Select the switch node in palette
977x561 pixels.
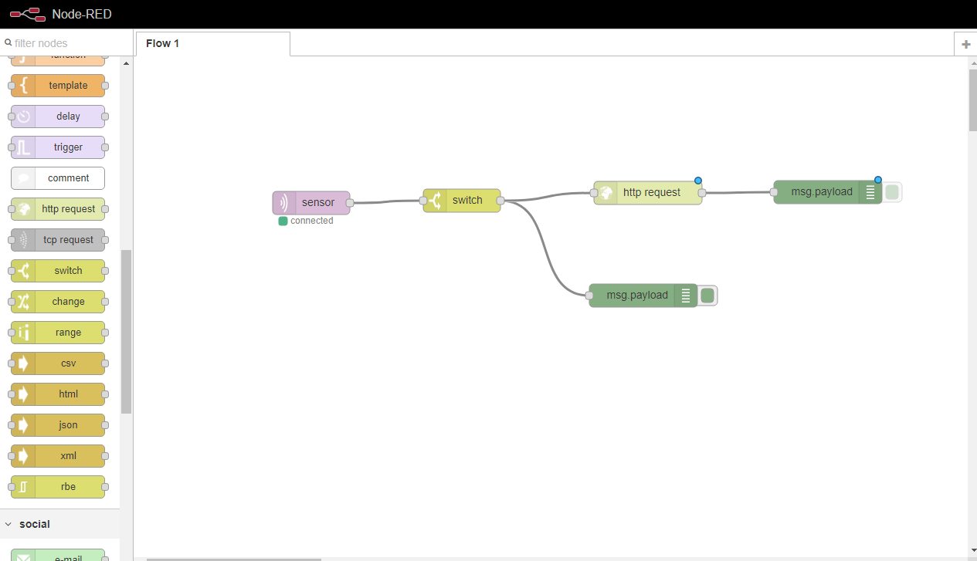(x=58, y=271)
